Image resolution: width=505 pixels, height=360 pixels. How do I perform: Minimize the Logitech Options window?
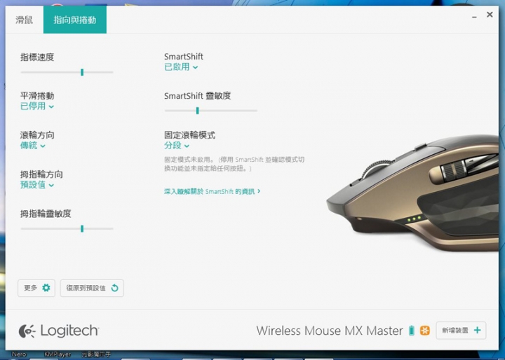point(474,16)
